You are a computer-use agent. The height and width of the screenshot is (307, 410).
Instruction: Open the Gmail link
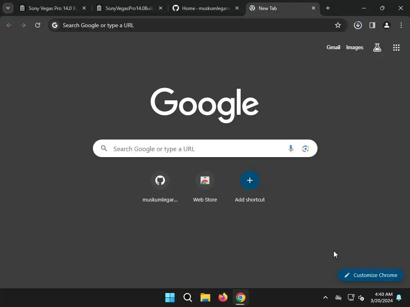(x=334, y=47)
